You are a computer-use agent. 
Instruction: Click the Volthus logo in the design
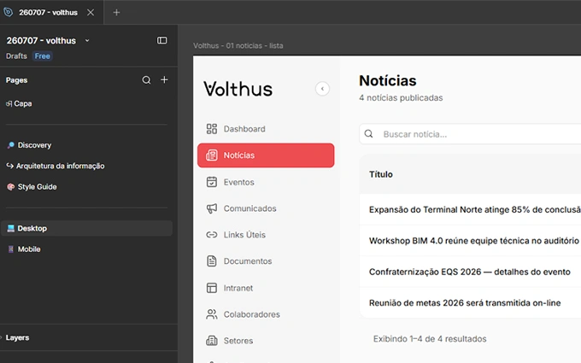point(238,89)
